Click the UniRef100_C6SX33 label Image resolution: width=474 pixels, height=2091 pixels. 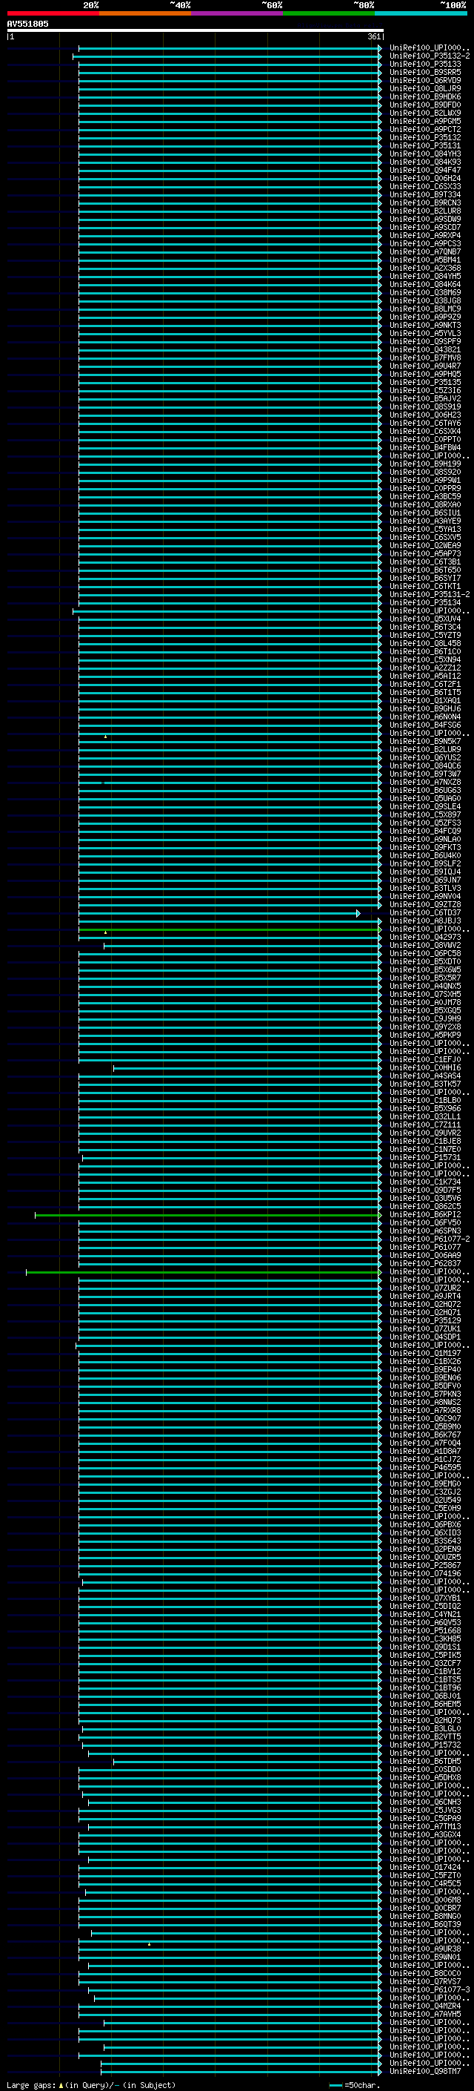point(425,186)
